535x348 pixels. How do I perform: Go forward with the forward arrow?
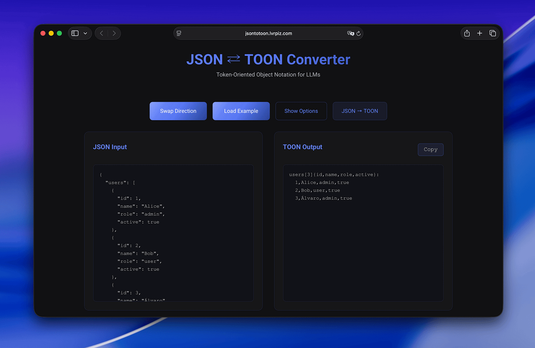(114, 33)
